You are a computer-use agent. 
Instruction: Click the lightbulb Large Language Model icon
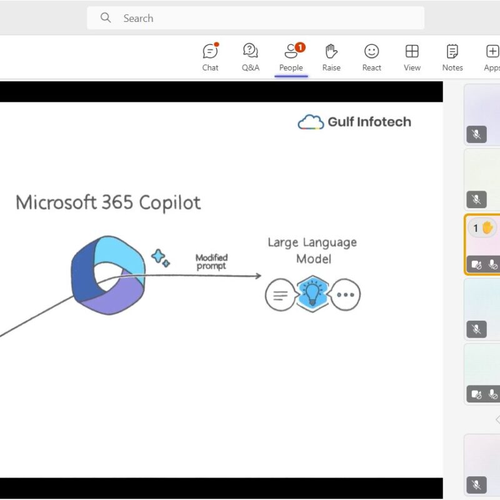coord(312,294)
